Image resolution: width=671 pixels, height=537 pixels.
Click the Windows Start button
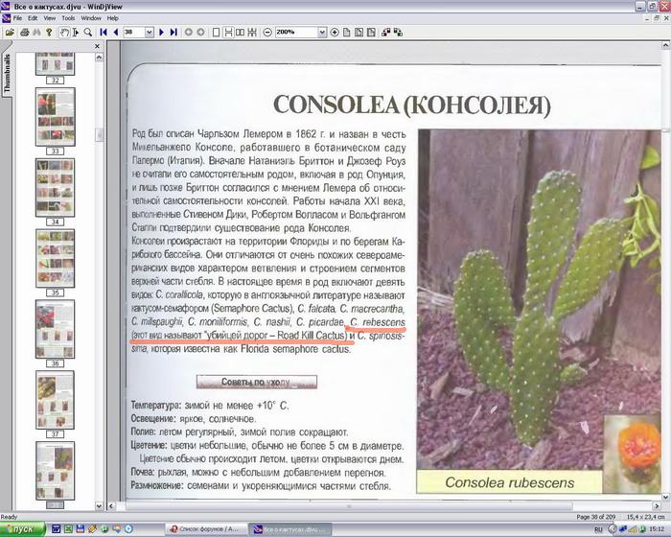(21, 528)
